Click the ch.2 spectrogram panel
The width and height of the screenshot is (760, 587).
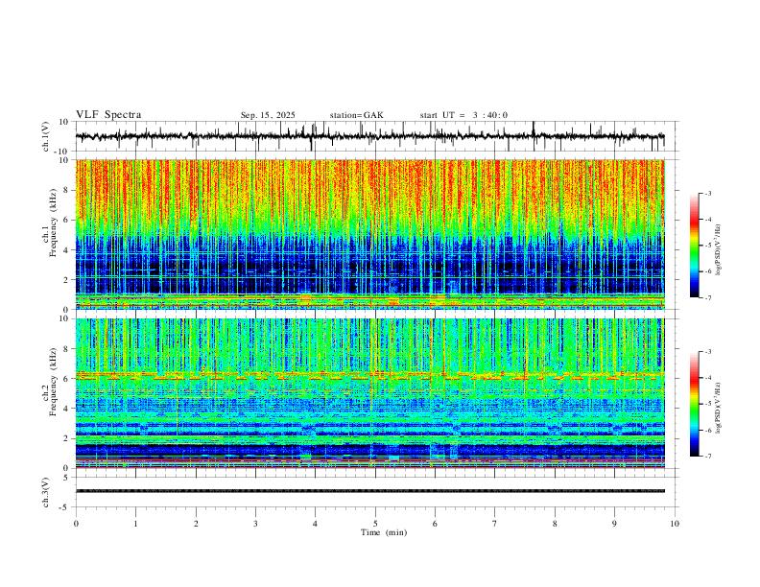click(x=370, y=393)
